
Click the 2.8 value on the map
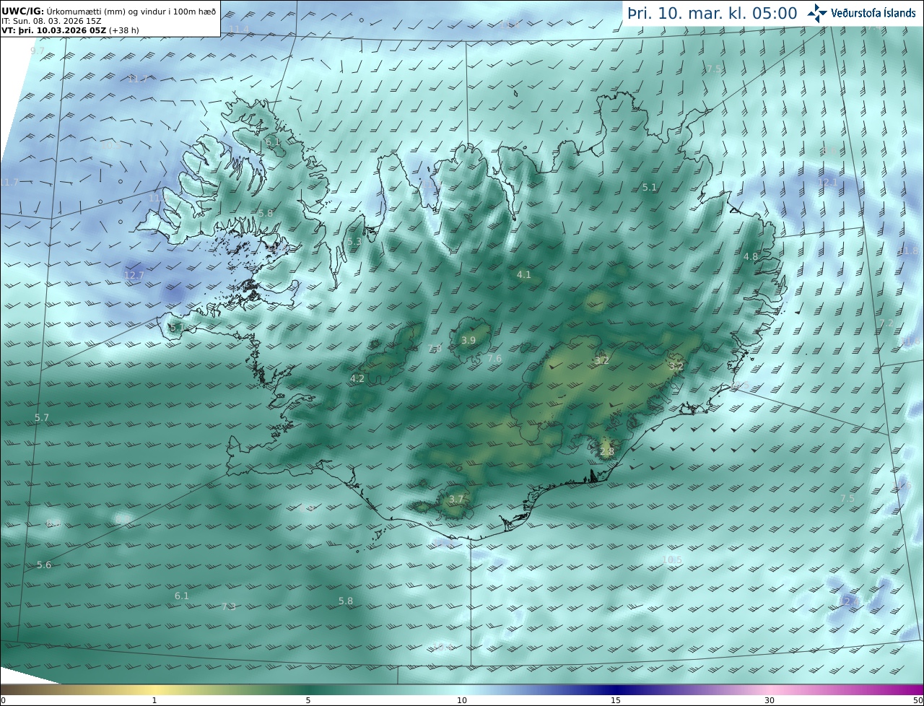[606, 452]
